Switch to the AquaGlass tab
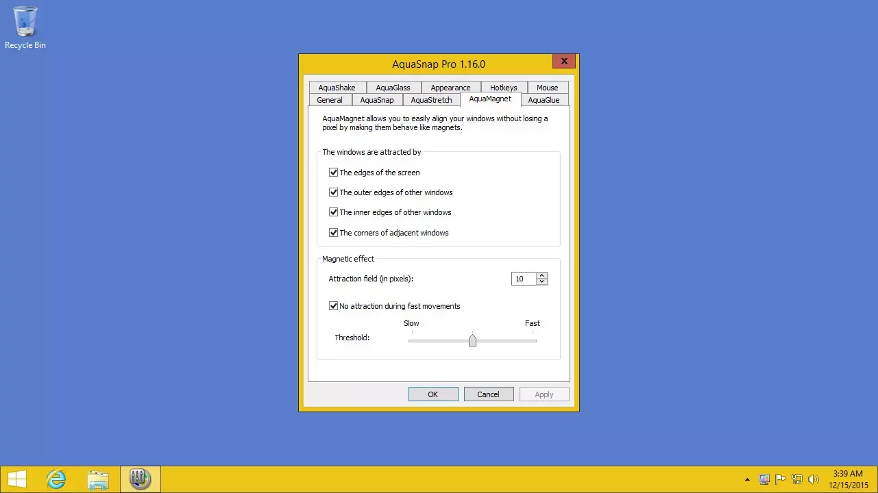 tap(393, 88)
